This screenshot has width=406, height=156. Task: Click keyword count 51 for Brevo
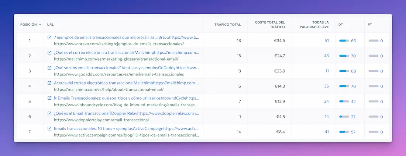(x=327, y=40)
